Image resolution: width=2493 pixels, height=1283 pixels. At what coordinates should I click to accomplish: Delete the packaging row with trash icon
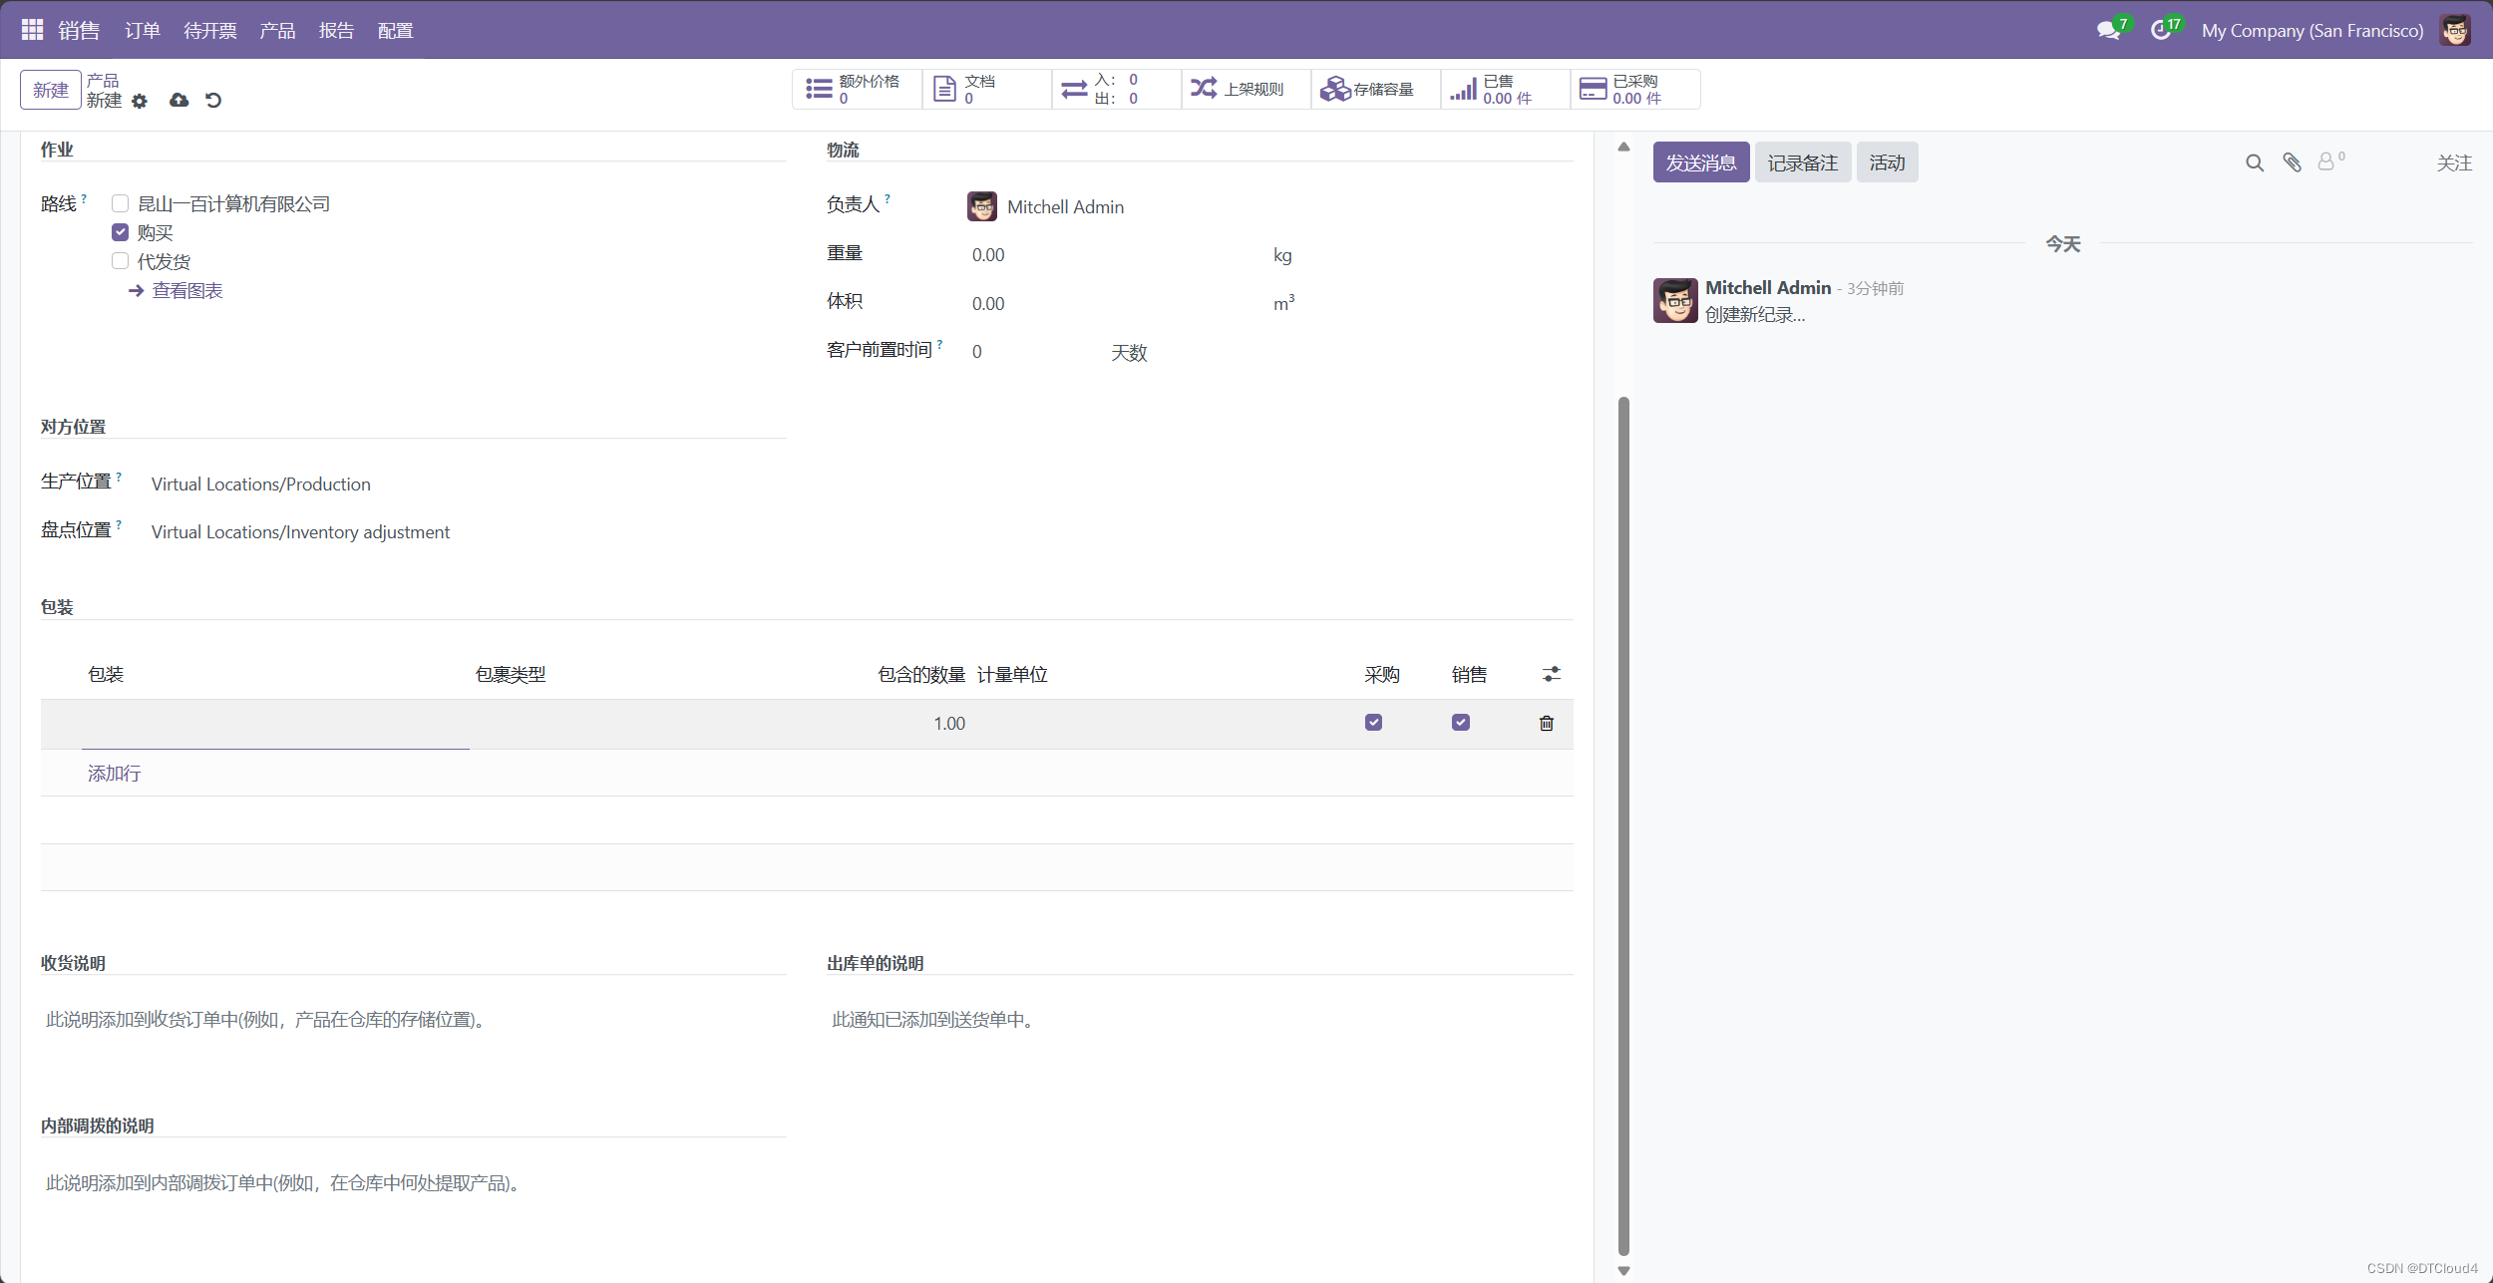[x=1546, y=723]
